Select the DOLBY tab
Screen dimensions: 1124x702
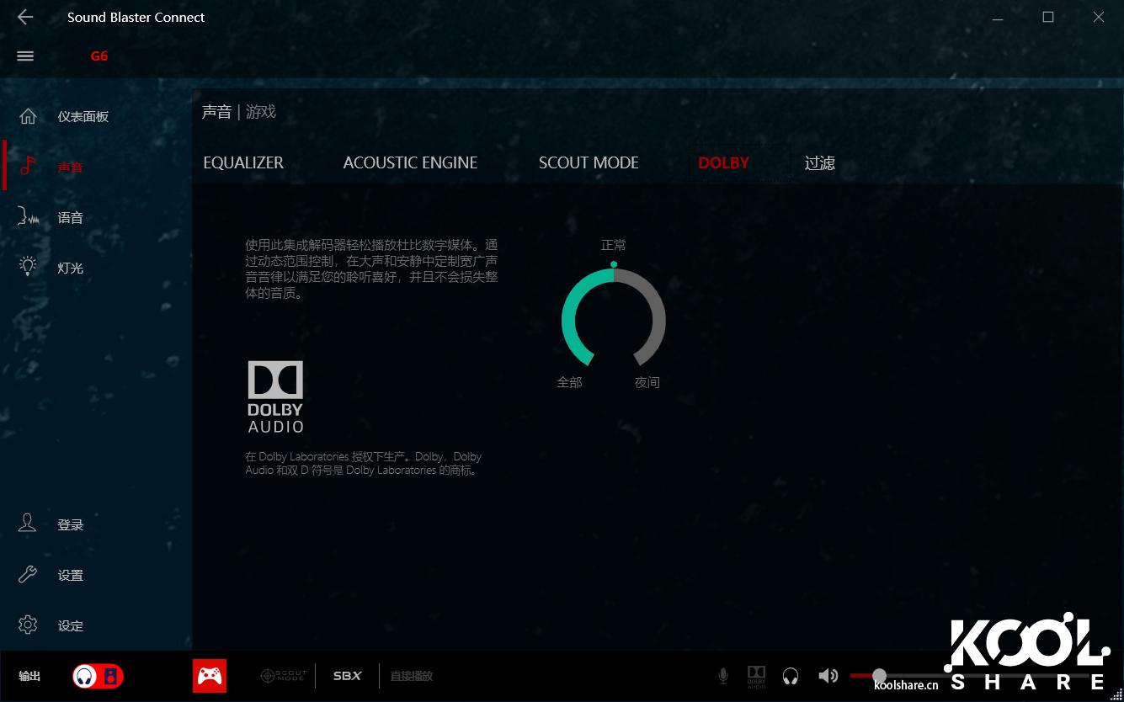723,162
